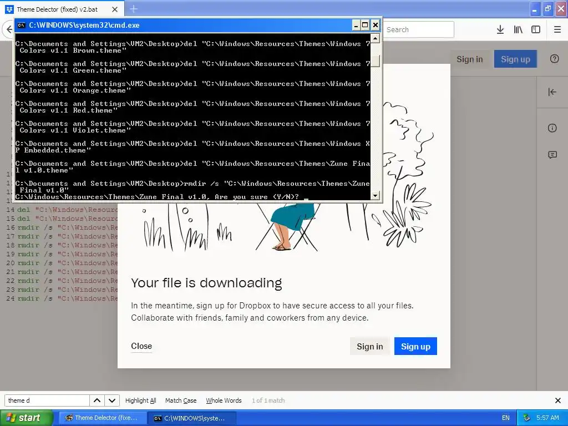Toggle Highlight All in find bar
568x426 pixels.
tap(140, 400)
